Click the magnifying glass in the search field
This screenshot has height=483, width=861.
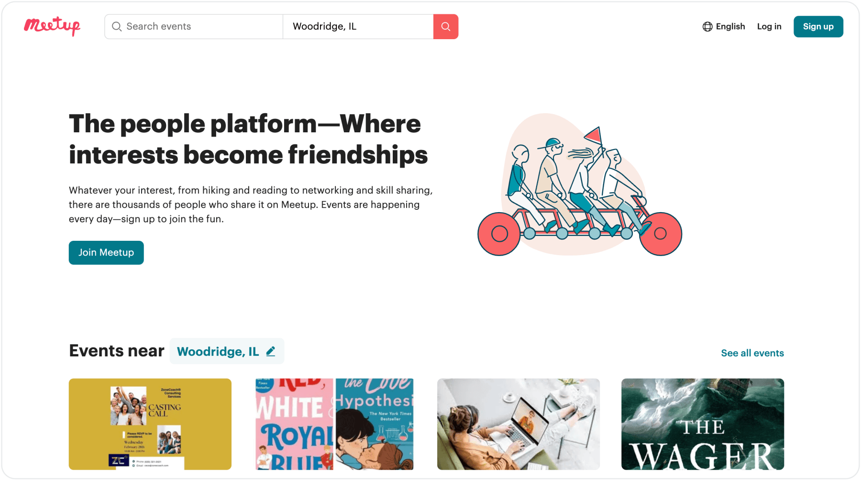coord(116,27)
